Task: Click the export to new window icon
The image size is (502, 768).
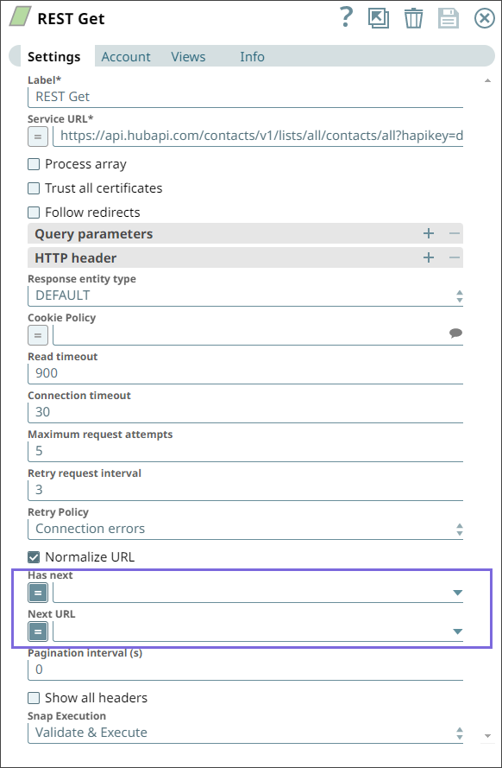Action: coord(379,17)
